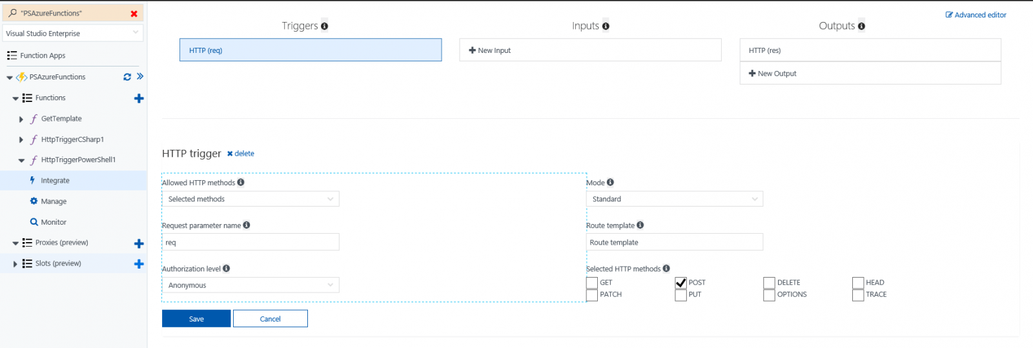Go to Function Apps list
Image resolution: width=1033 pixels, height=348 pixels.
point(43,56)
